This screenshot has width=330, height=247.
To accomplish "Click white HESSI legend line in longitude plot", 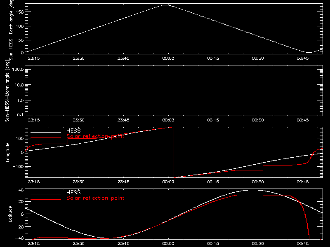I will click(x=46, y=132).
